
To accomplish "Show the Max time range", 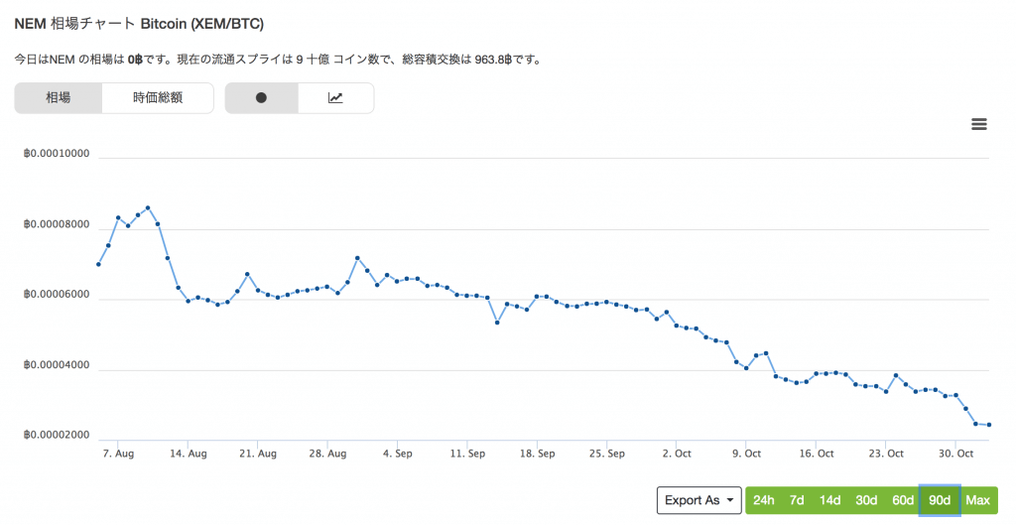I will 977,500.
